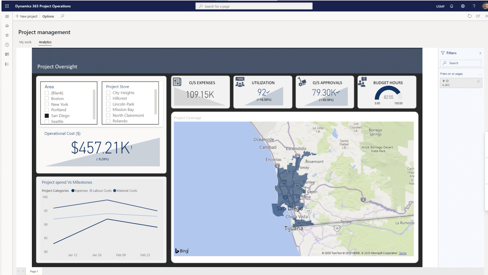Click the Filters funnel icon
This screenshot has width=488, height=275.
point(443,53)
